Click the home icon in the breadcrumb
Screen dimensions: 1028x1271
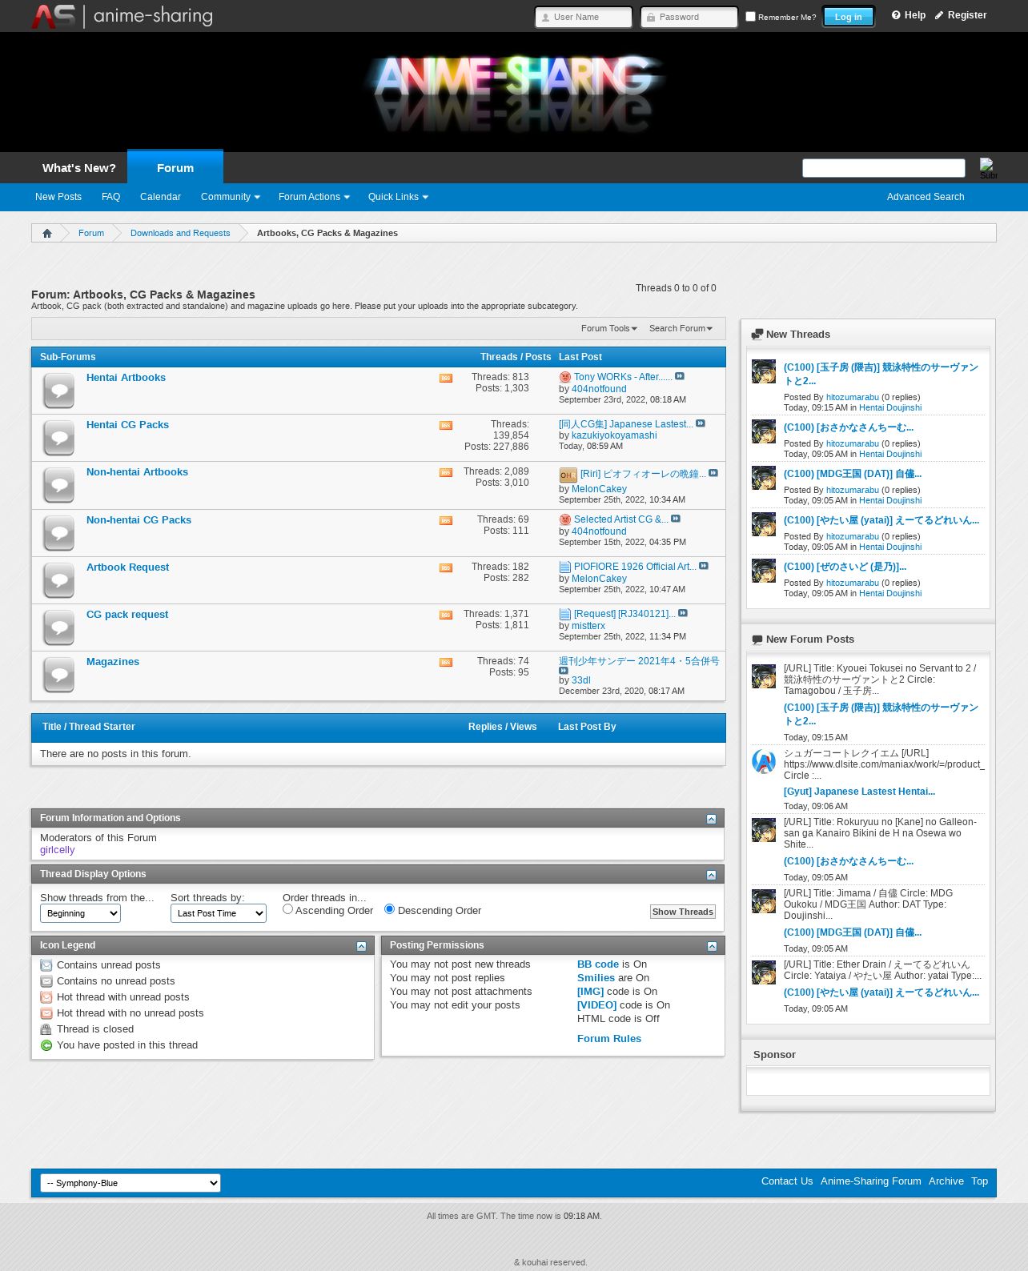47,233
